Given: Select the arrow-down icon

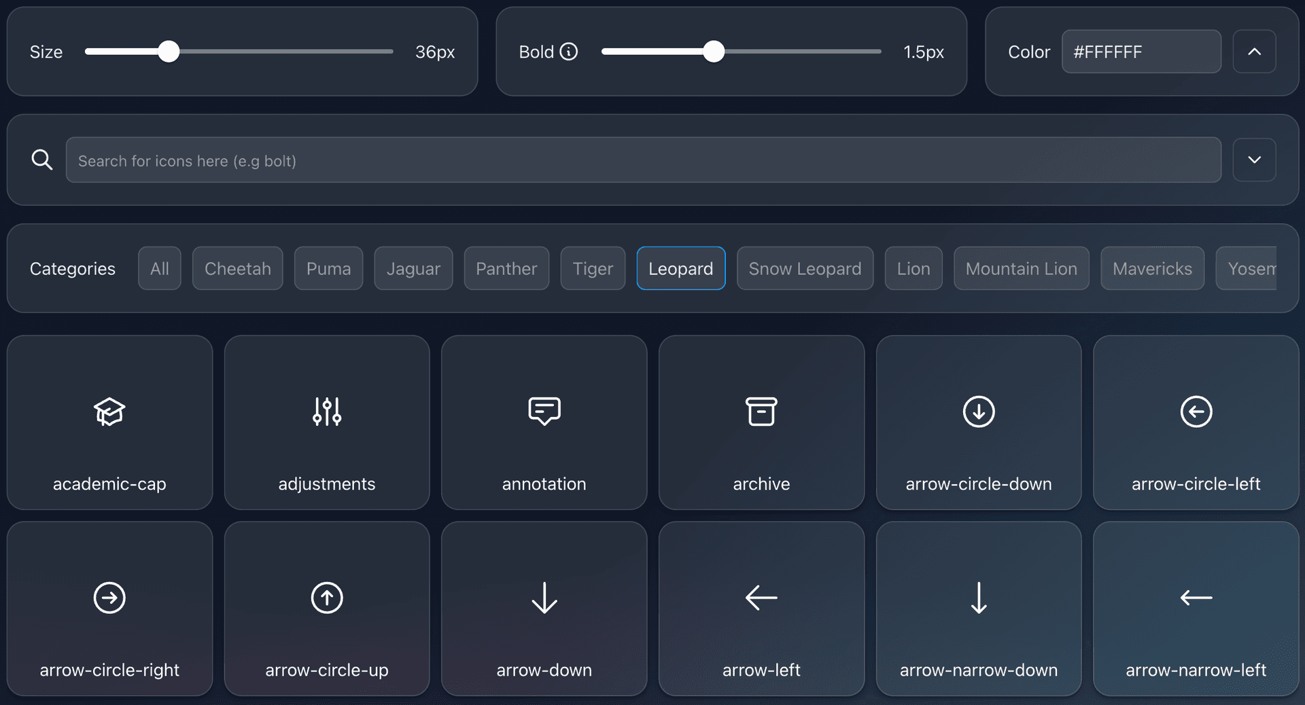Looking at the screenshot, I should [544, 608].
